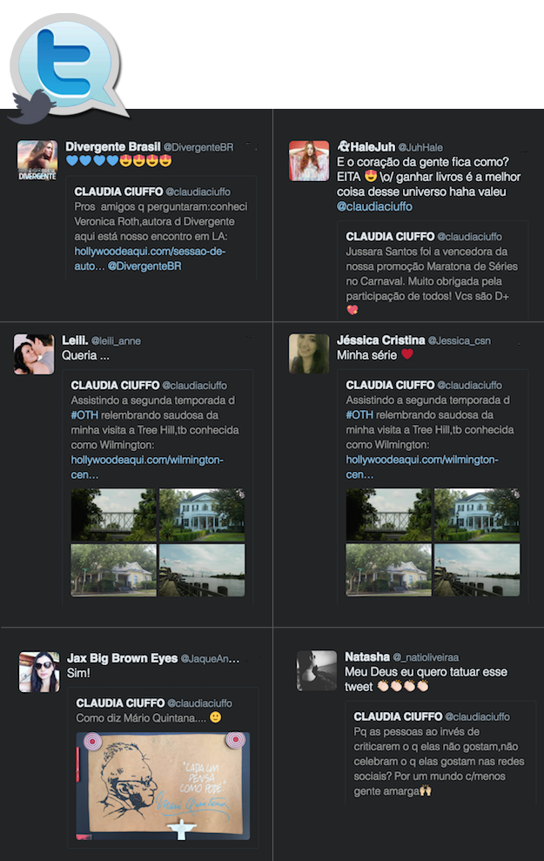Screen dimensions: 544x861
Task: View white mansion photo in Leili.'s tweet
Action: 202,515
